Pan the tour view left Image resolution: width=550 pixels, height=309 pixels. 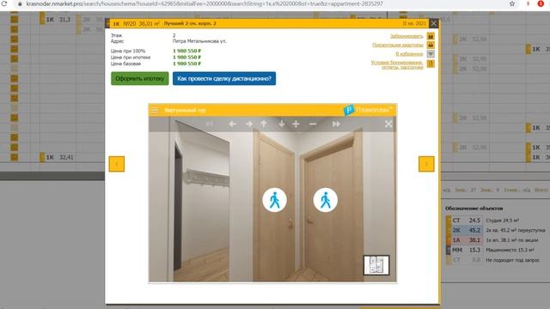click(233, 124)
